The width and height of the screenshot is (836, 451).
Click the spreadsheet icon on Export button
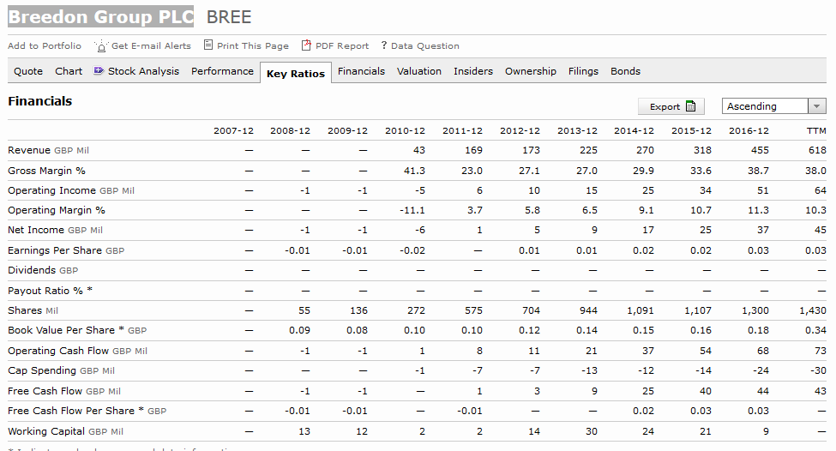click(690, 107)
